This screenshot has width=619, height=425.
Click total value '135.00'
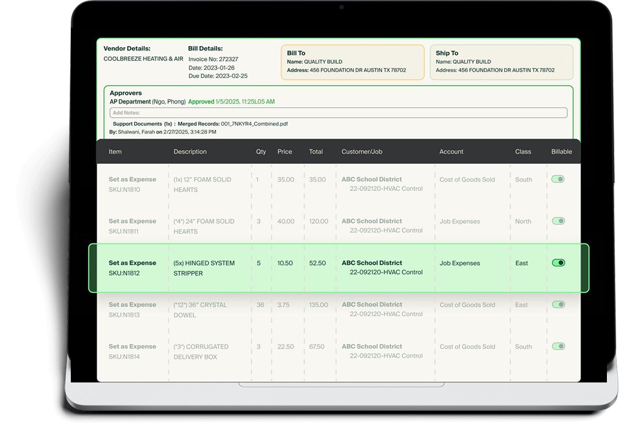click(x=318, y=305)
